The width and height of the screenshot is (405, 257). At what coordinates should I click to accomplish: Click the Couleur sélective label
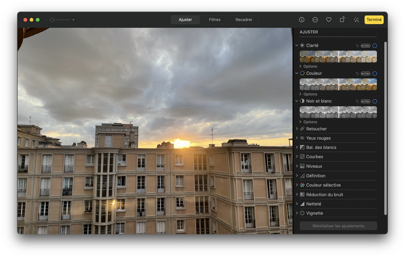[323, 185]
